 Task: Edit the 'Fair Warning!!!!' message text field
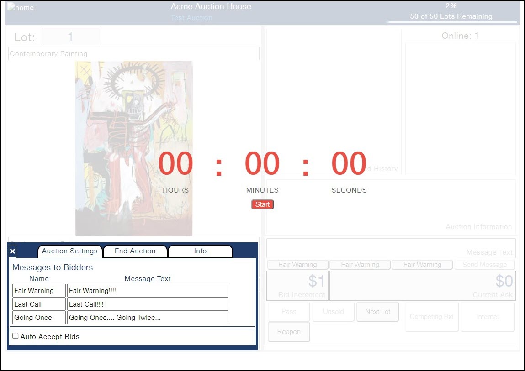148,291
